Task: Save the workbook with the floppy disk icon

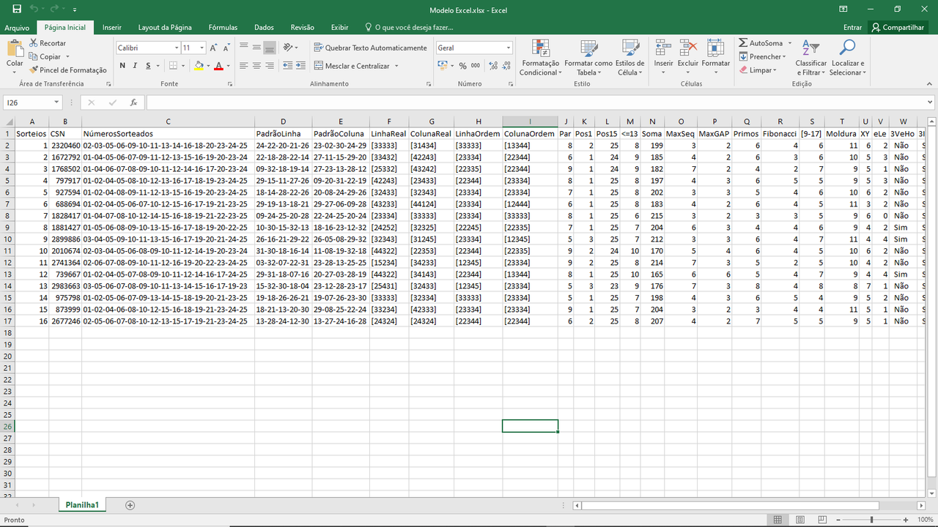Action: click(x=16, y=10)
